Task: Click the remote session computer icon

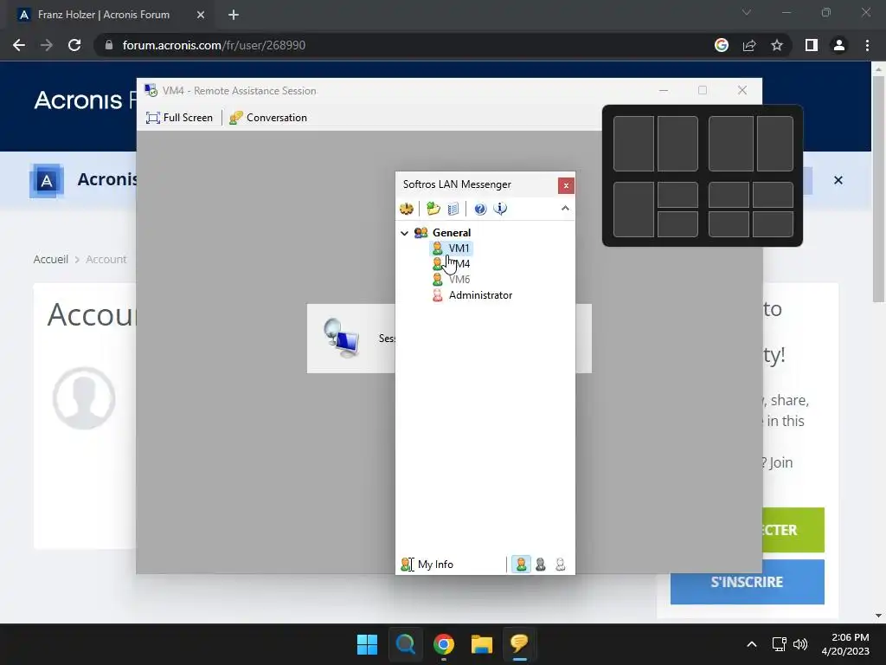Action: (341, 338)
